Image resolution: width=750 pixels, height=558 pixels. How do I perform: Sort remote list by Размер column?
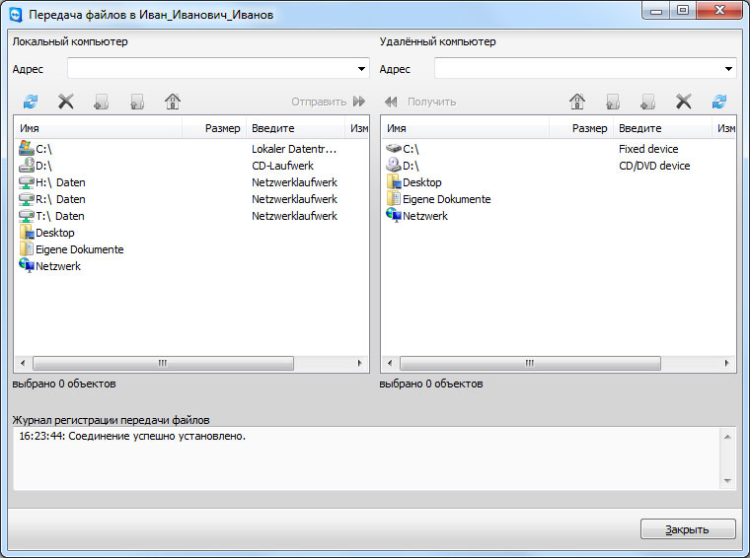click(x=581, y=128)
